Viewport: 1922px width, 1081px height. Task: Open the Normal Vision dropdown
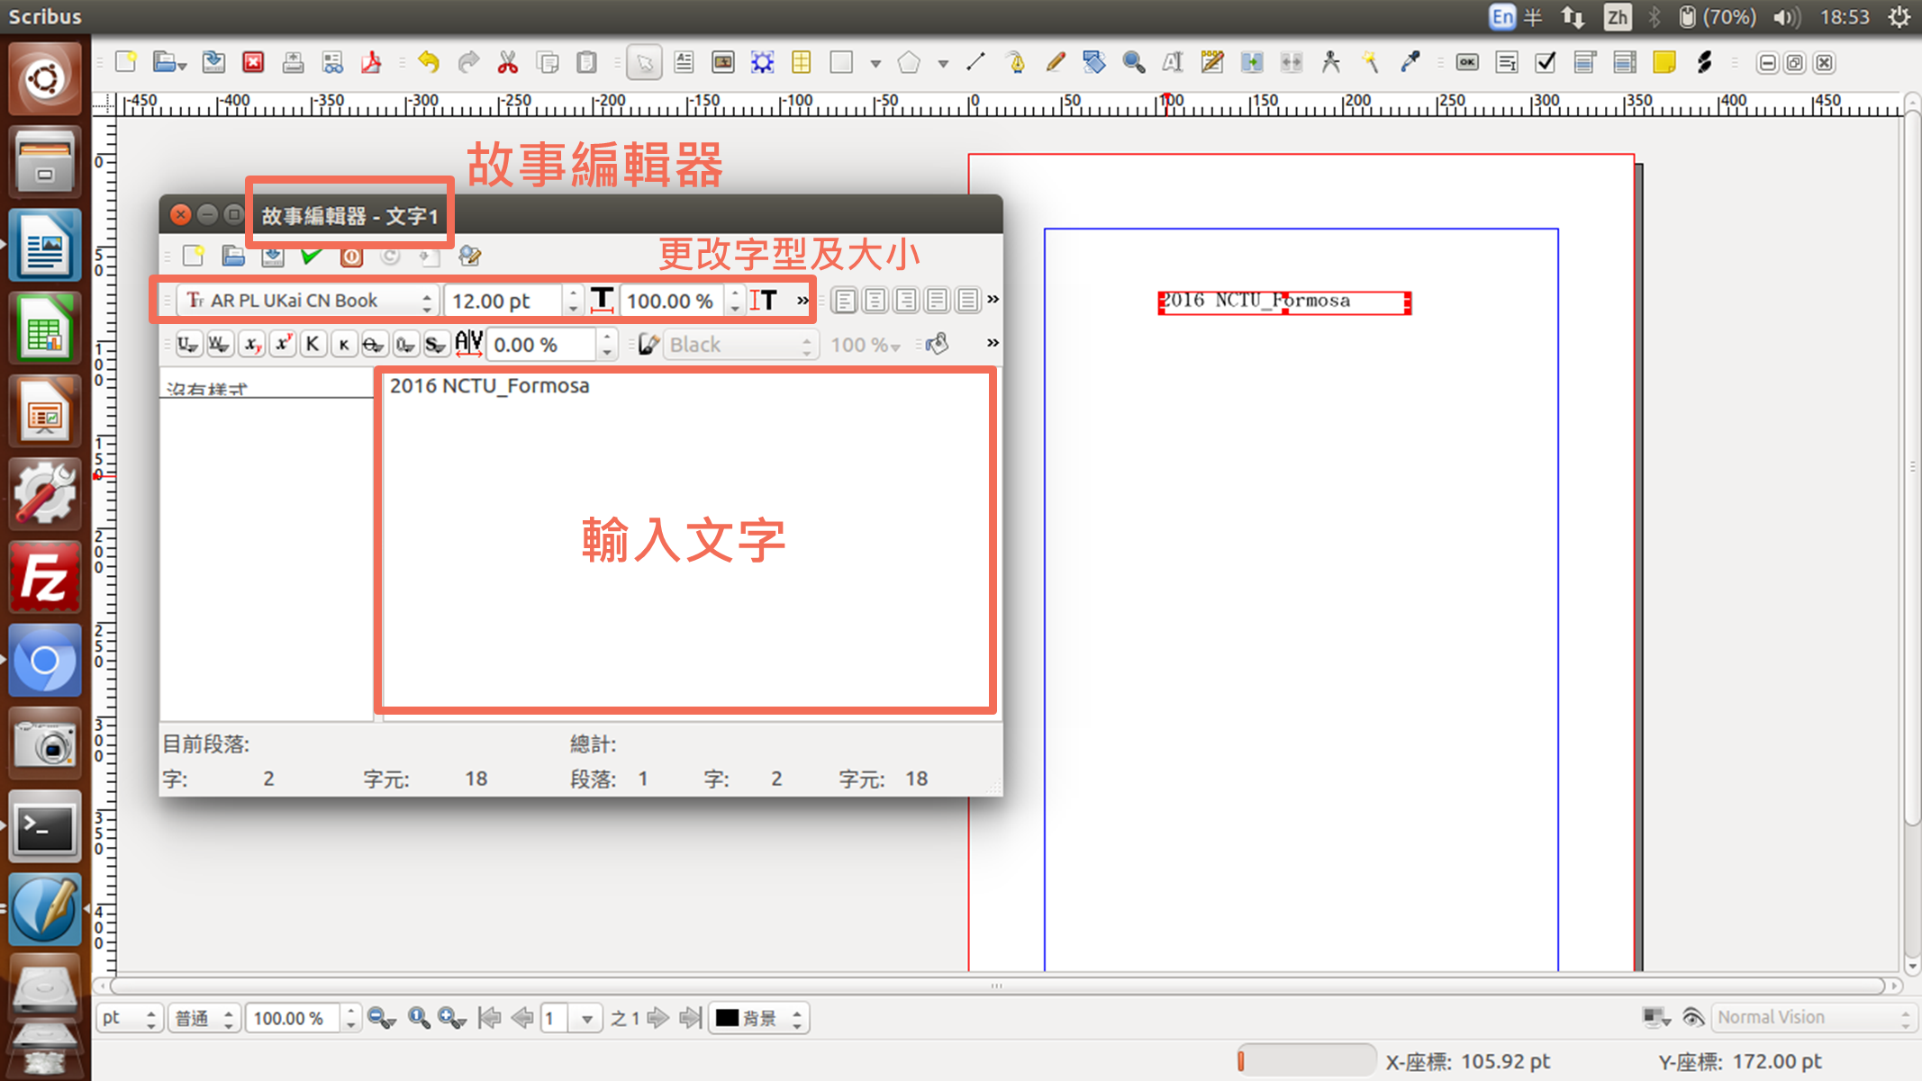pyautogui.click(x=1813, y=1017)
